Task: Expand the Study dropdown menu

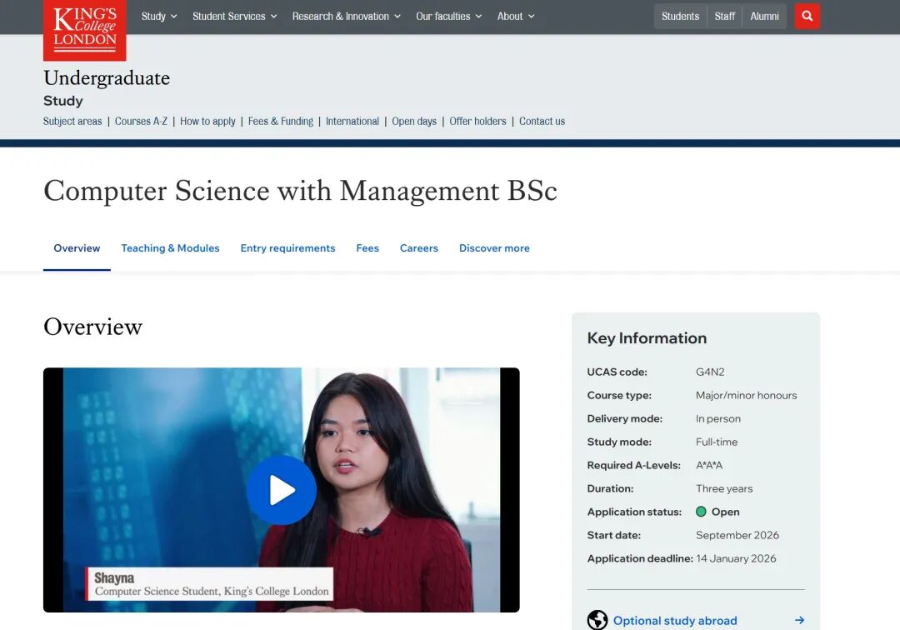Action: (x=159, y=16)
